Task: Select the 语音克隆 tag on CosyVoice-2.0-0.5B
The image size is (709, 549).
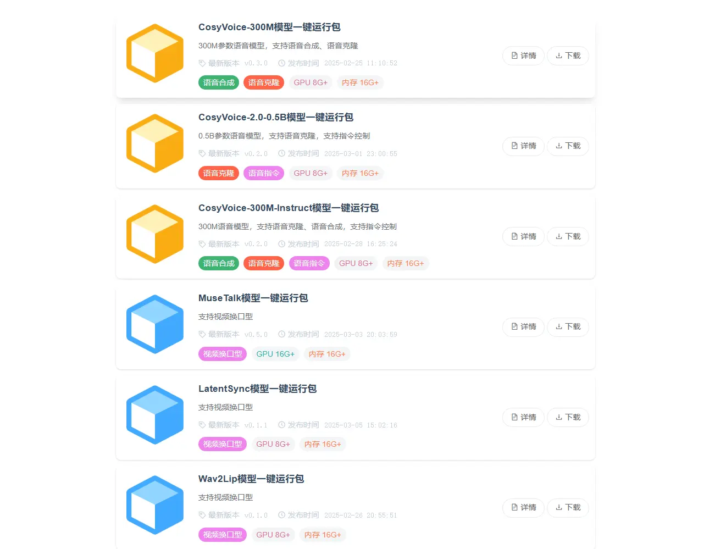Action: 218,173
